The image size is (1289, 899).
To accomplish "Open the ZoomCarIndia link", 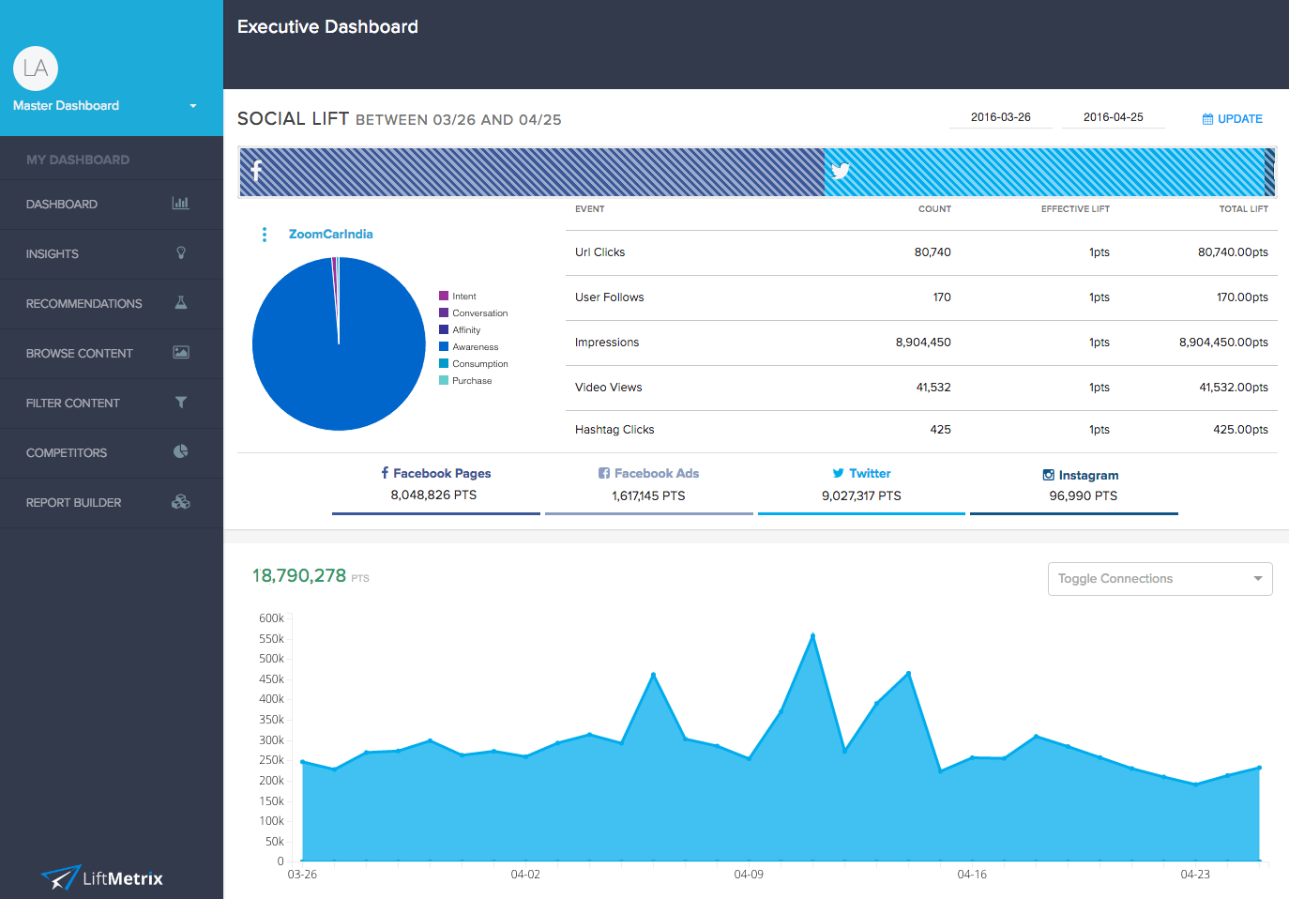I will (x=330, y=235).
